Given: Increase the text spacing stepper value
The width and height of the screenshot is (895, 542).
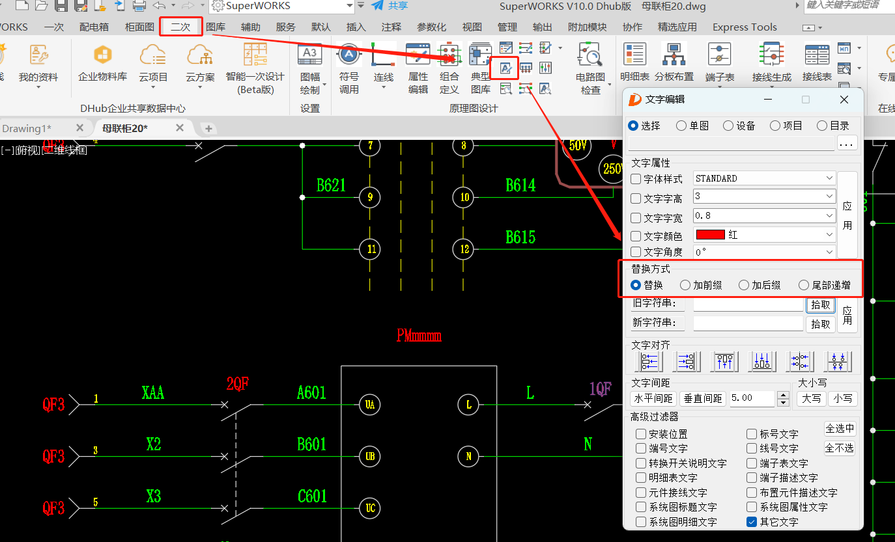Looking at the screenshot, I should pyautogui.click(x=784, y=395).
